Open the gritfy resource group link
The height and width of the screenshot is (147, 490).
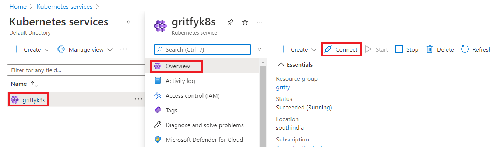pos(283,87)
